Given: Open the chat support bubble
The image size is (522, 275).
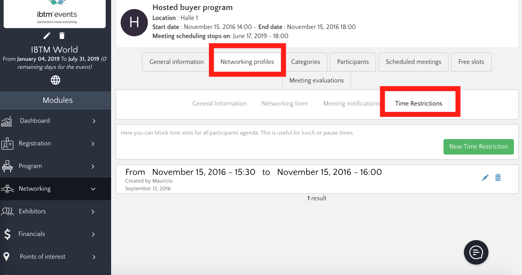Looking at the screenshot, I should click(x=476, y=252).
